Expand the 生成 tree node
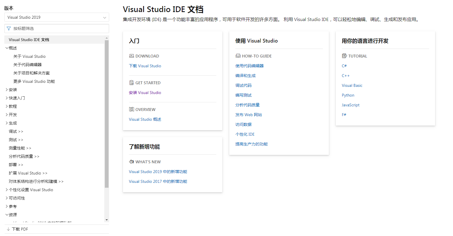This screenshot has width=453, height=236. tap(7, 123)
